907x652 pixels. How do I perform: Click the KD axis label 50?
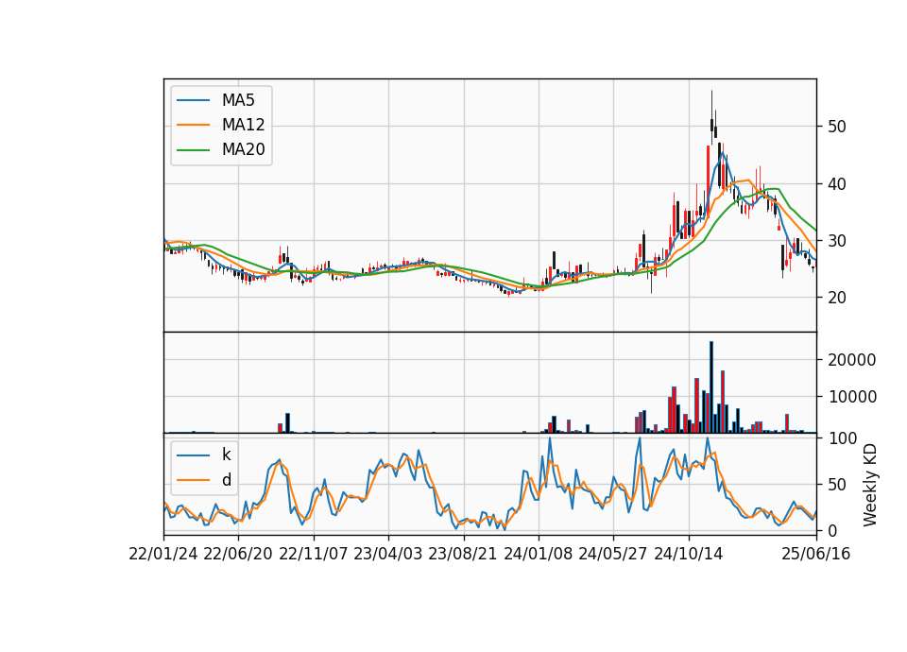(x=837, y=485)
